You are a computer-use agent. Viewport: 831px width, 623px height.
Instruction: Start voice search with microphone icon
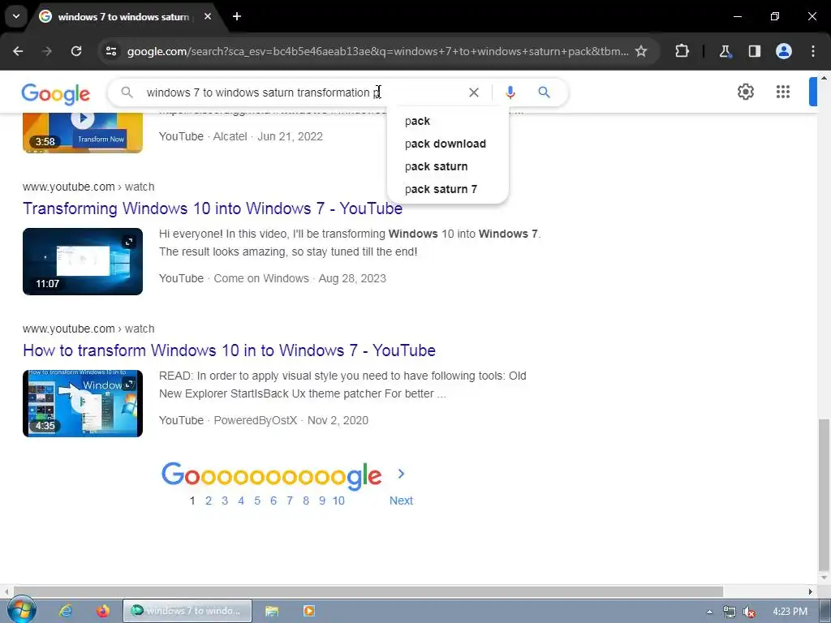[510, 92]
